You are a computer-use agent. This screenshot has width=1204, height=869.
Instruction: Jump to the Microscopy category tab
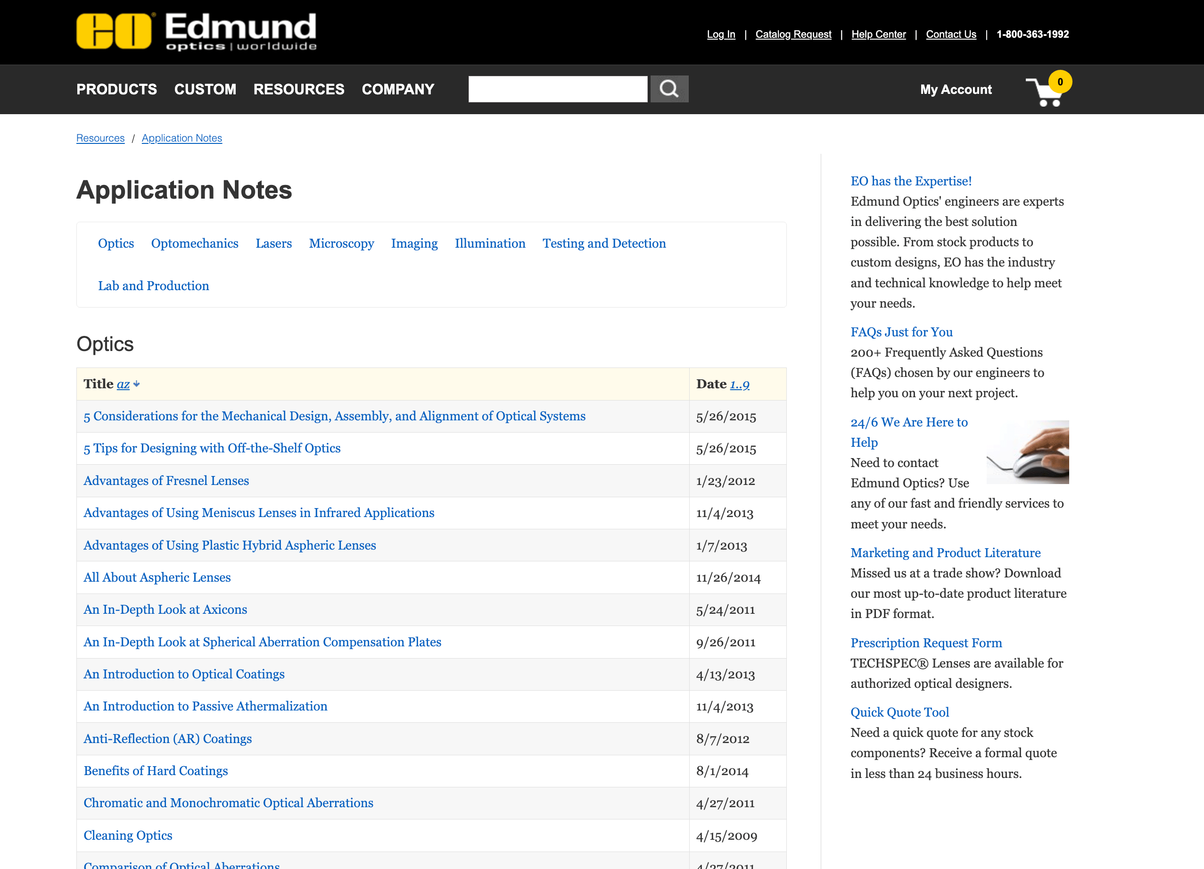tap(341, 243)
